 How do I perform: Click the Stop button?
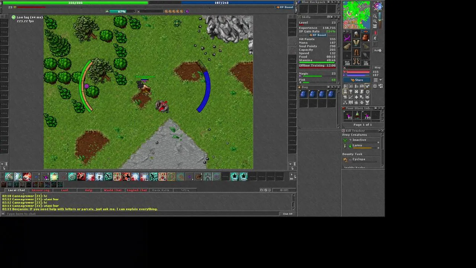pyautogui.click(x=377, y=68)
